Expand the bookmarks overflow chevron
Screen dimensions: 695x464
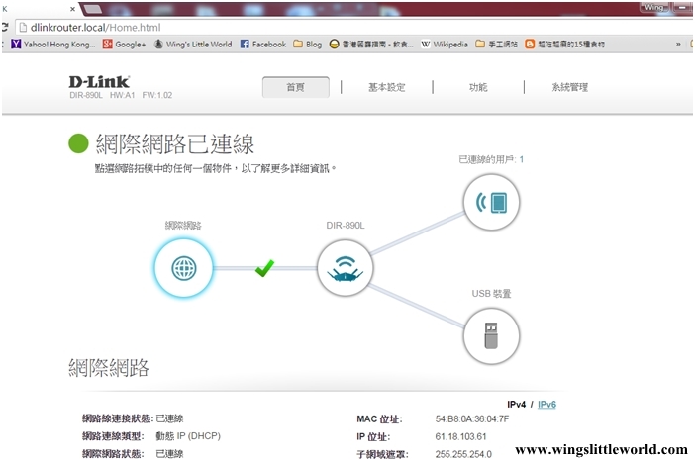coord(678,45)
